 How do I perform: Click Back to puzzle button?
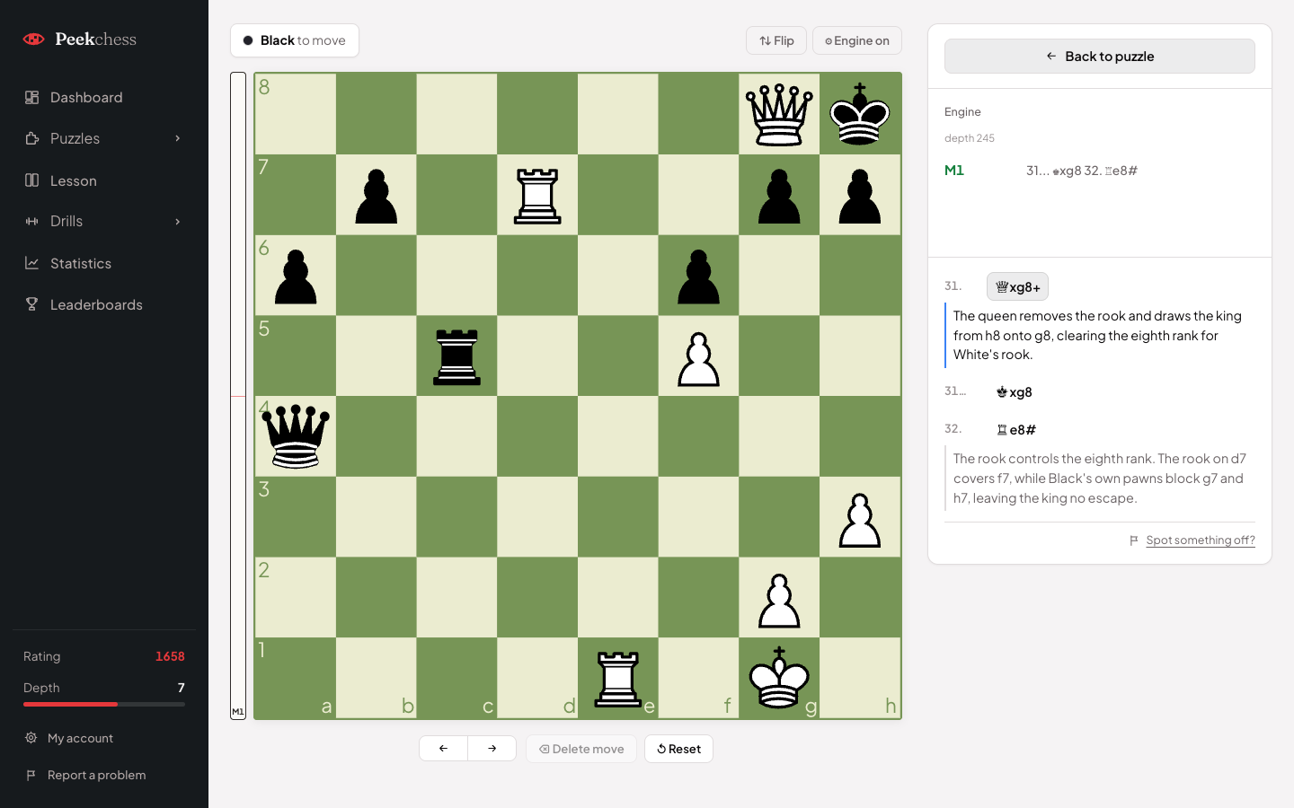[1100, 57]
